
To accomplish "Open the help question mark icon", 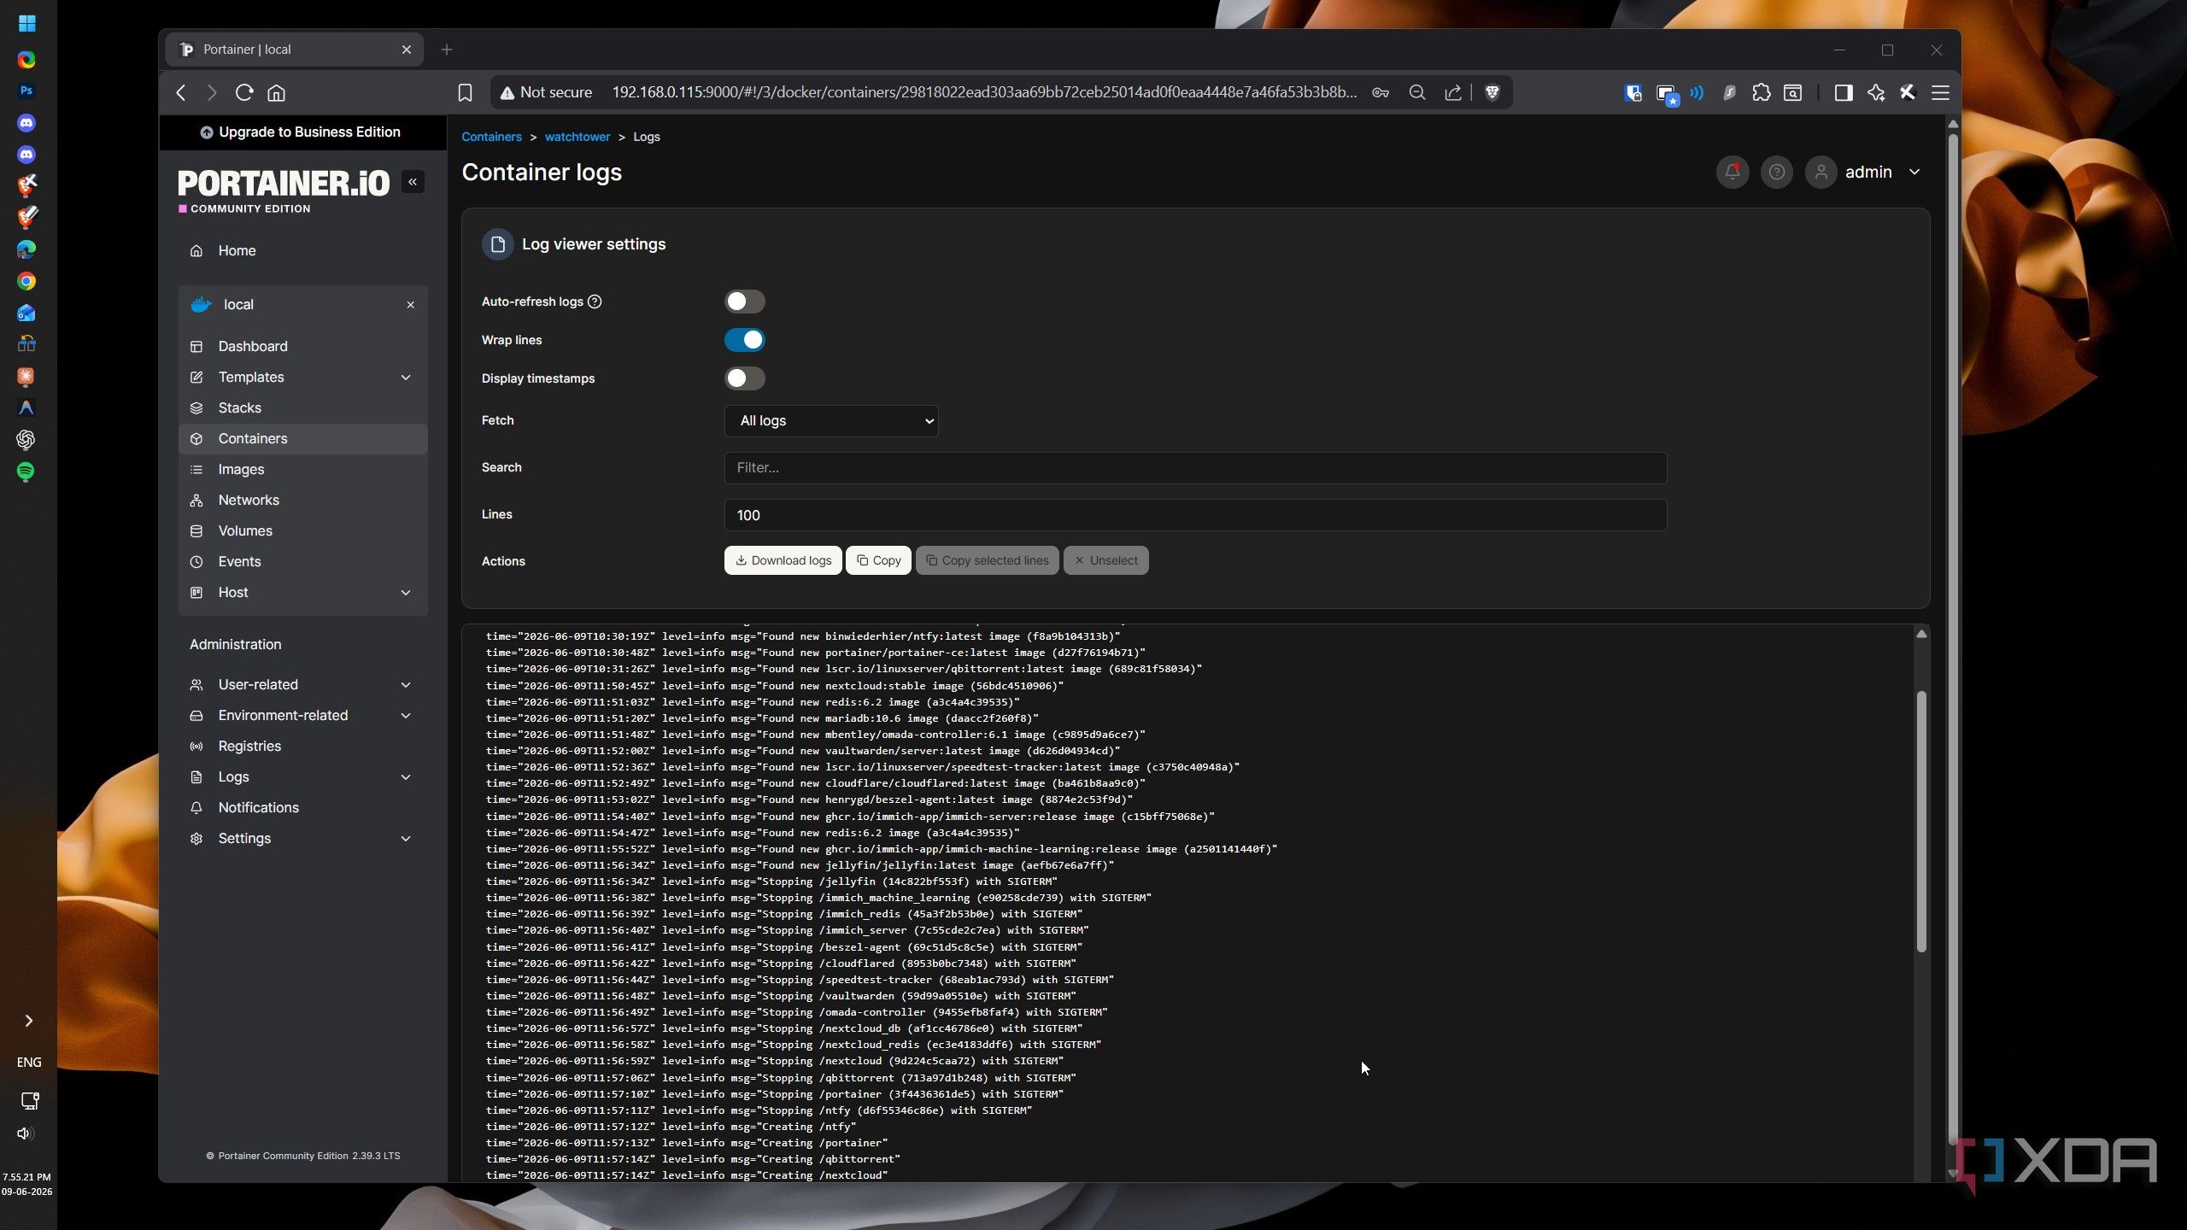I will (x=1777, y=173).
